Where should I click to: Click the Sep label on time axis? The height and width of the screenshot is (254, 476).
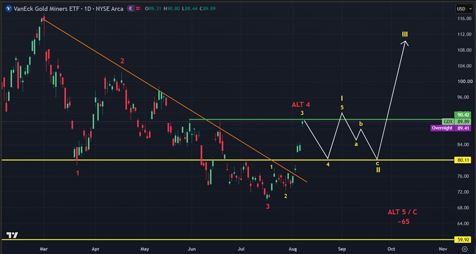coord(342,249)
